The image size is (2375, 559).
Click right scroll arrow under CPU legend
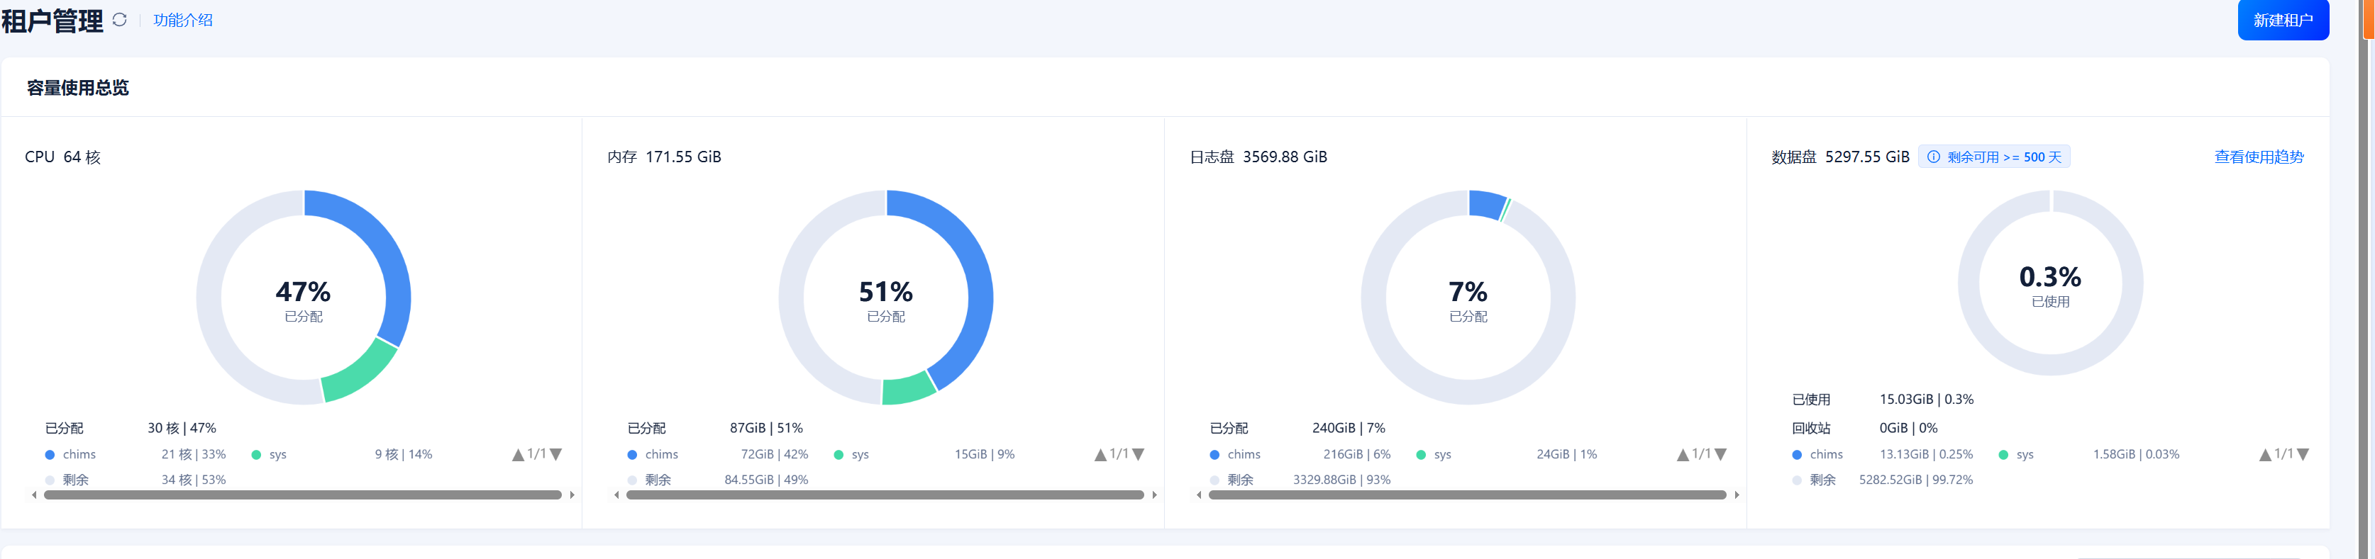coord(572,495)
